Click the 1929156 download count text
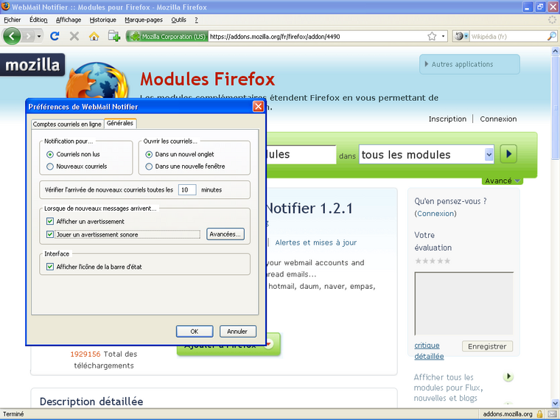560x420 pixels. click(85, 354)
